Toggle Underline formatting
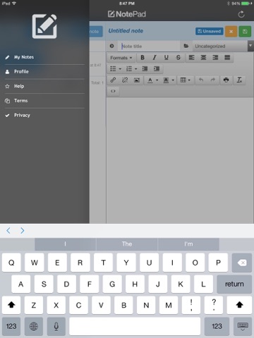Image resolution: width=254 pixels, height=338 pixels. point(167,58)
